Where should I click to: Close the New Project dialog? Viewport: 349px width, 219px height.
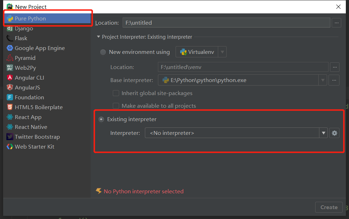(x=338, y=7)
